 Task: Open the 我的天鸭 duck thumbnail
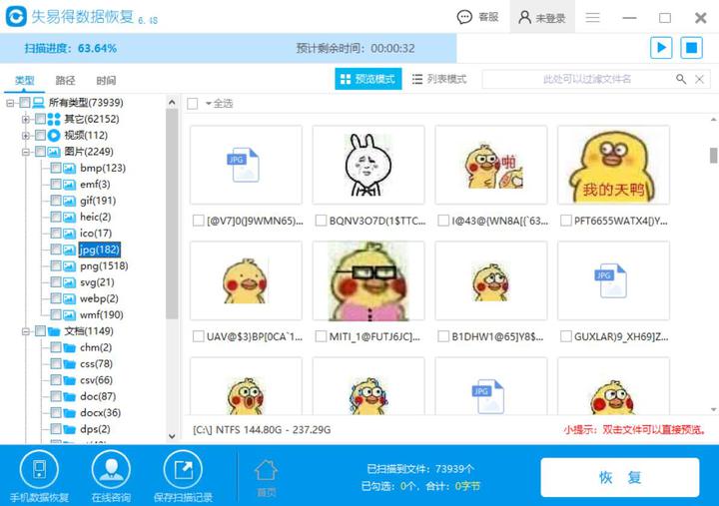coord(613,165)
